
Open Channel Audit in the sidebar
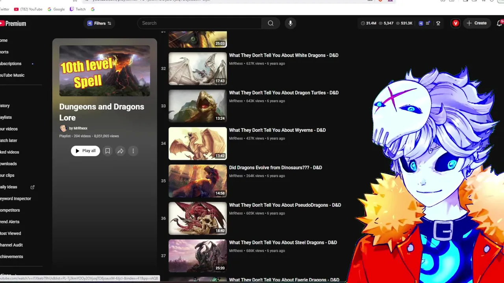(12, 245)
